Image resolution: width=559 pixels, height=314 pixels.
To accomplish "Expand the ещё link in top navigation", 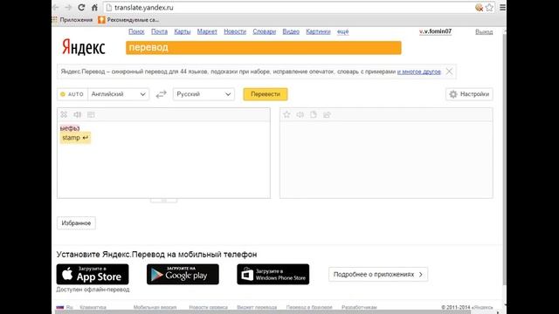I will [342, 31].
